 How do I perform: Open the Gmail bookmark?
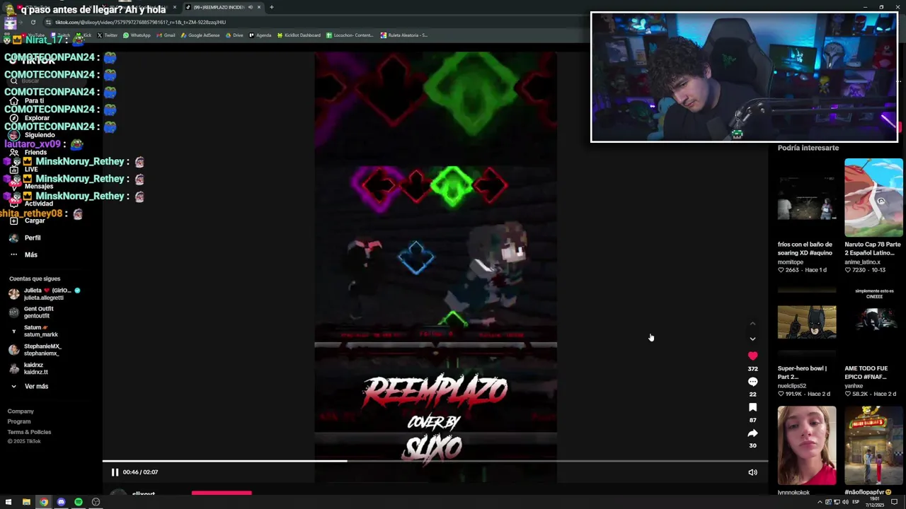pyautogui.click(x=166, y=35)
